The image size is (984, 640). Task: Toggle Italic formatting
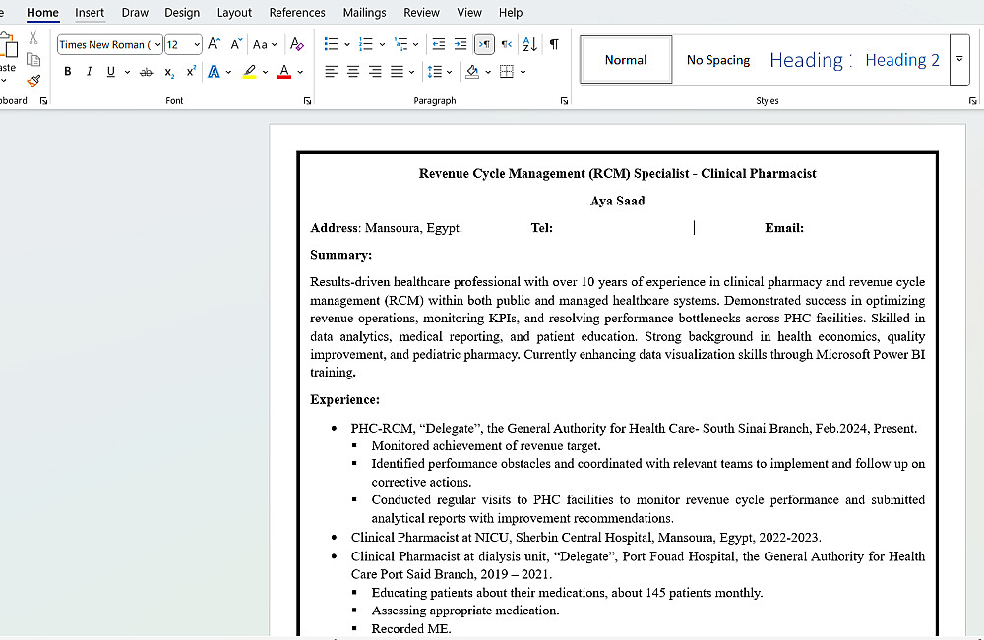click(90, 72)
